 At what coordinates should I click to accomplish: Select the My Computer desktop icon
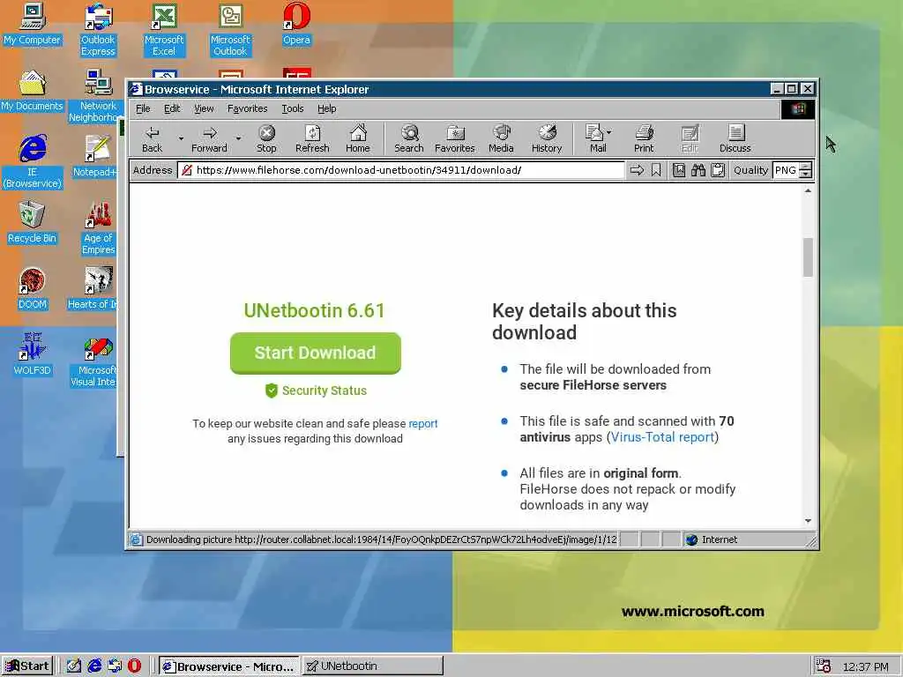32,24
